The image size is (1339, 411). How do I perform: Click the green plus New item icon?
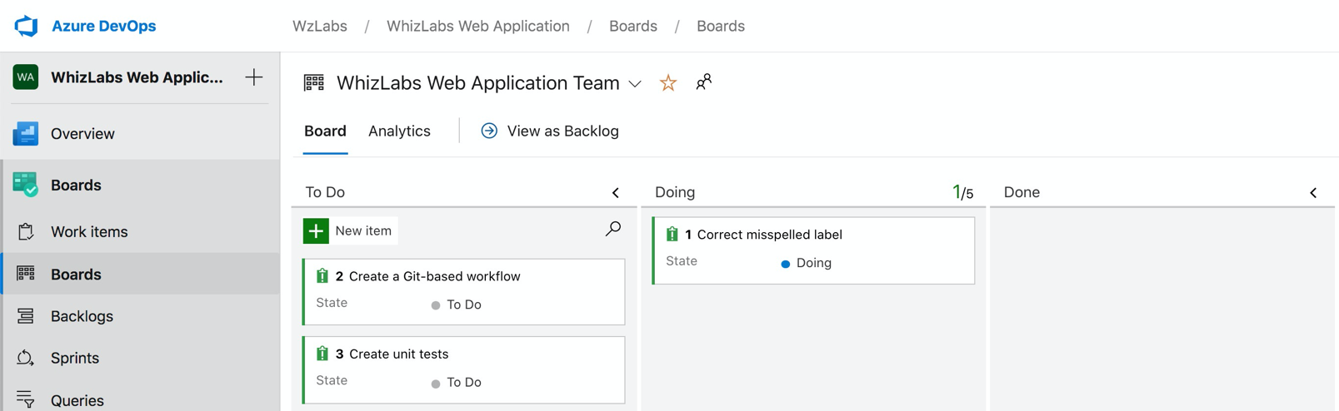pos(316,230)
